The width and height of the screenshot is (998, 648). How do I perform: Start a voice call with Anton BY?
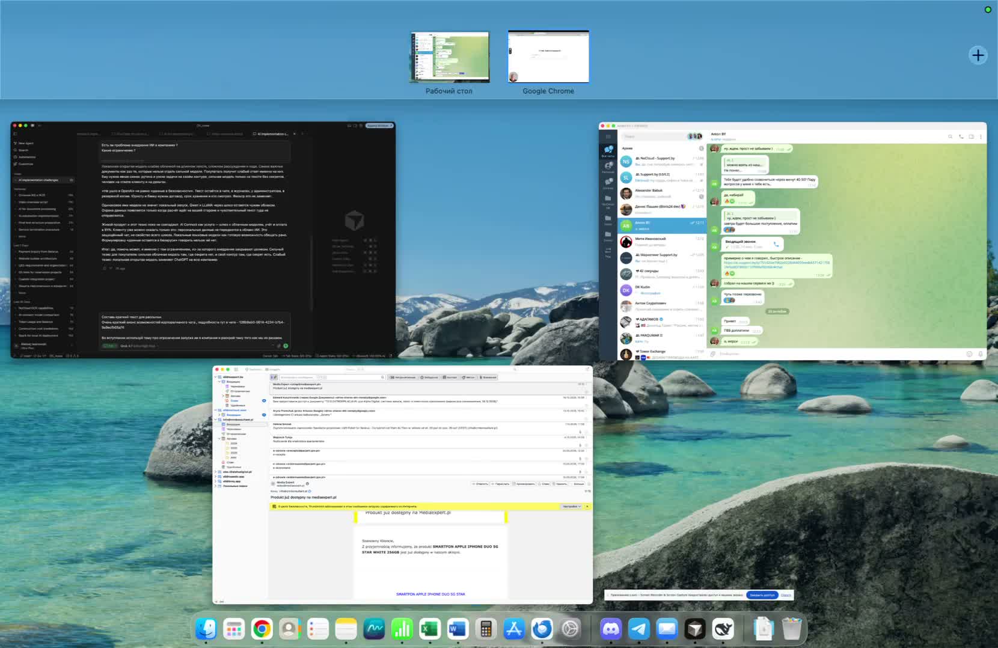tap(961, 136)
